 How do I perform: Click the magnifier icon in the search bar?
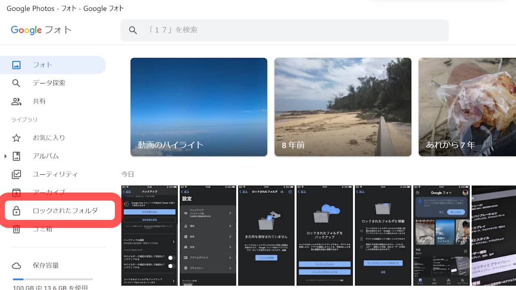click(x=133, y=30)
